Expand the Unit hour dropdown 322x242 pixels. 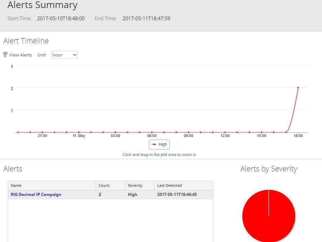tap(64, 55)
